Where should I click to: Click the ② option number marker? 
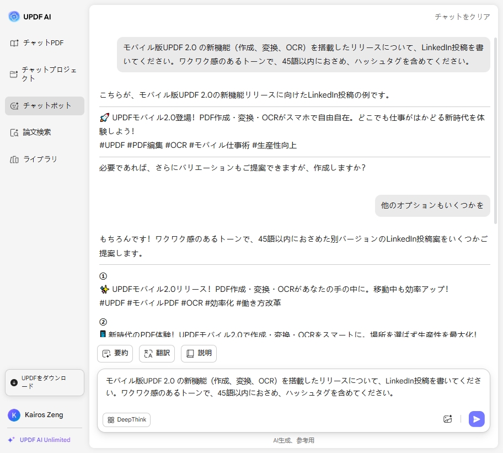(103, 322)
